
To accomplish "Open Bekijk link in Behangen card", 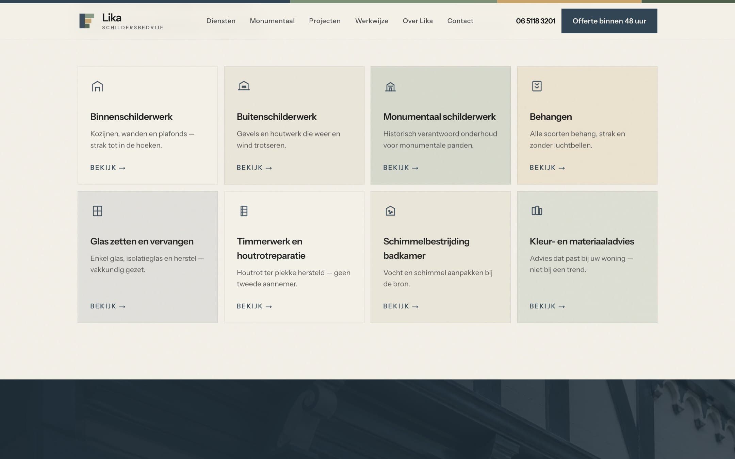I will tap(548, 168).
